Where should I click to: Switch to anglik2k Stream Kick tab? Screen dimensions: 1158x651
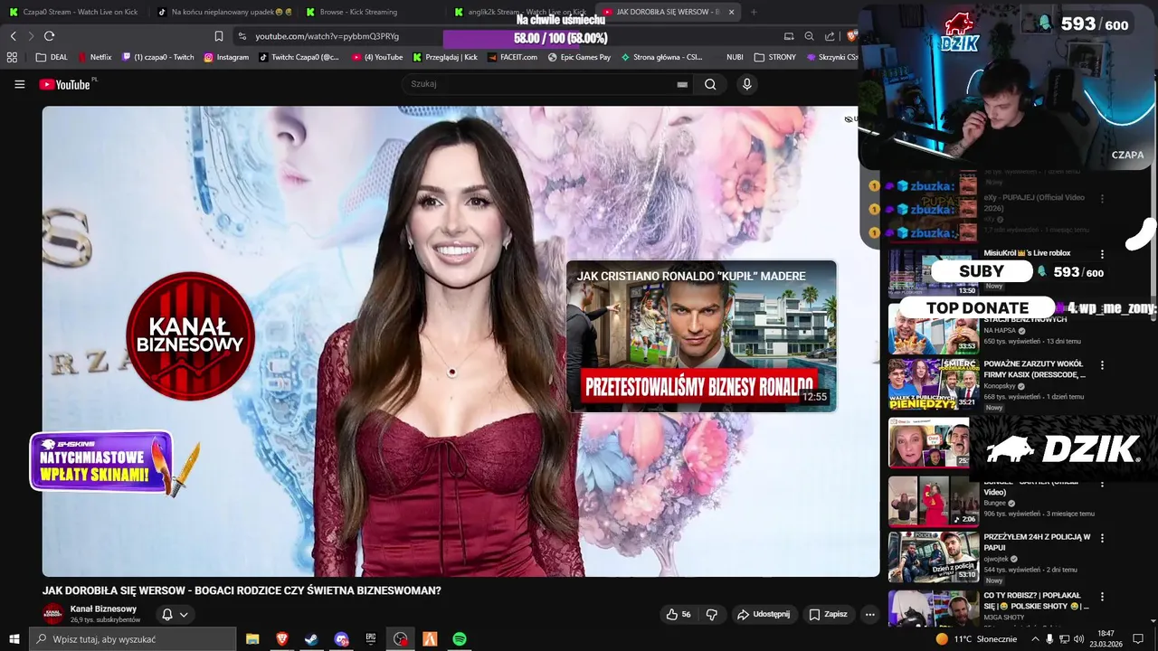[520, 12]
